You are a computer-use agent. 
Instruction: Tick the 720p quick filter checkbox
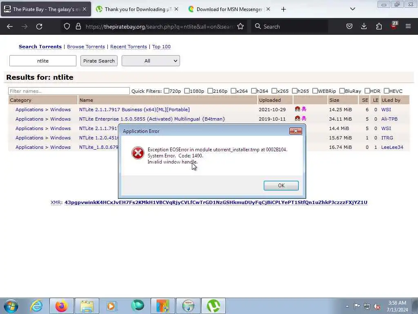(167, 91)
